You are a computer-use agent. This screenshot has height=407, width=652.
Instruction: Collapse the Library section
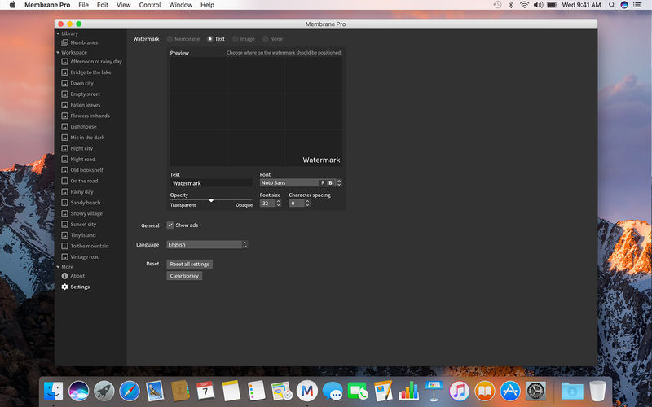pyautogui.click(x=58, y=33)
